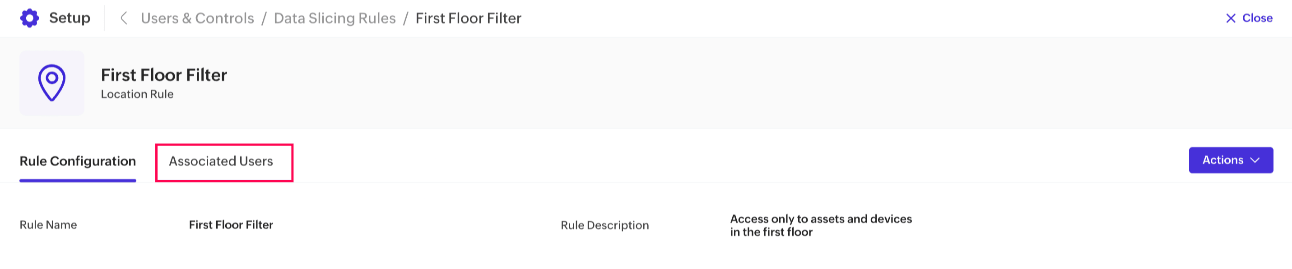The width and height of the screenshot is (1292, 269).
Task: Go back using the left chevron
Action: click(123, 18)
